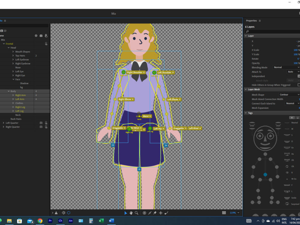Click the warning triangle in the status bar
The image size is (300, 225).
click(56, 213)
